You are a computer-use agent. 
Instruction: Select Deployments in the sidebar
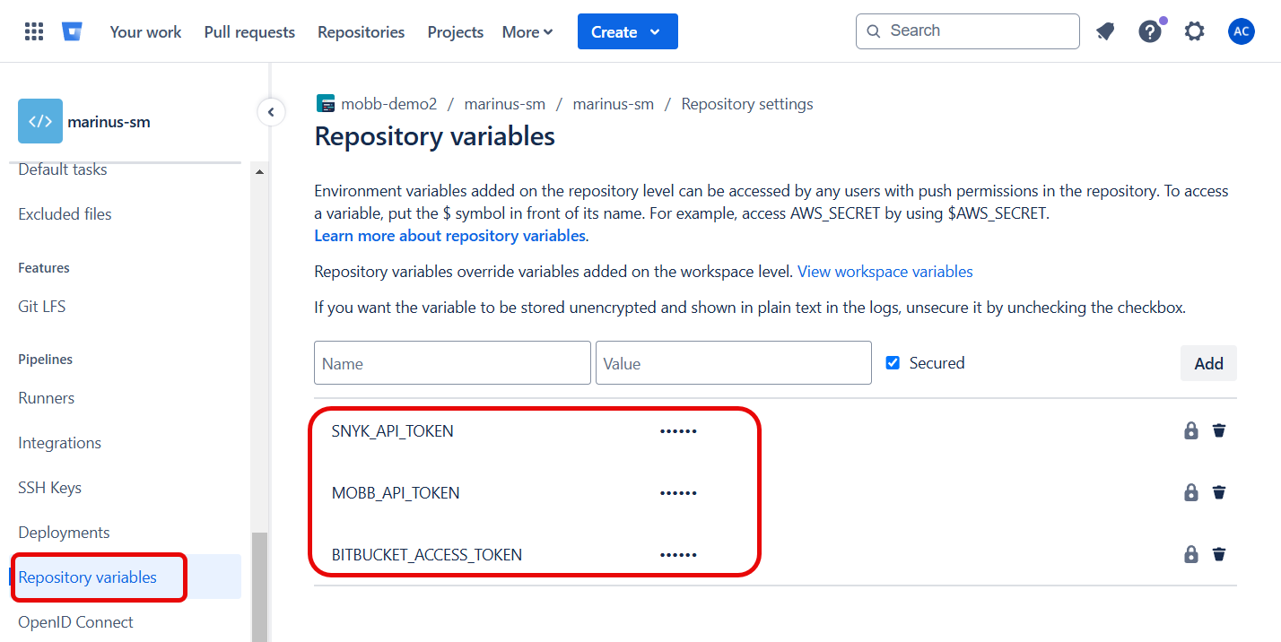click(x=64, y=533)
